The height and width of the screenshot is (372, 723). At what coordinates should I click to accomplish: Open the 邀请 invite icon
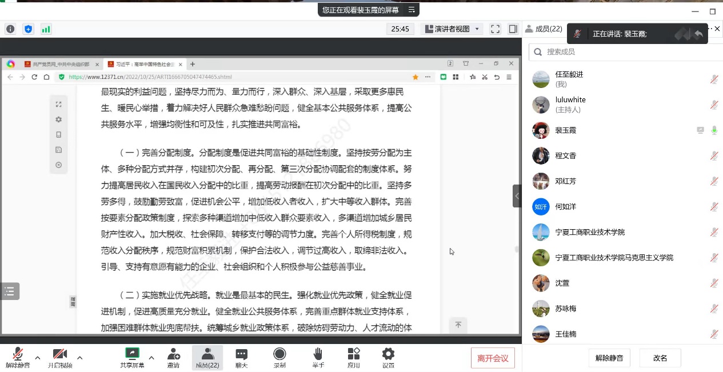[173, 358]
